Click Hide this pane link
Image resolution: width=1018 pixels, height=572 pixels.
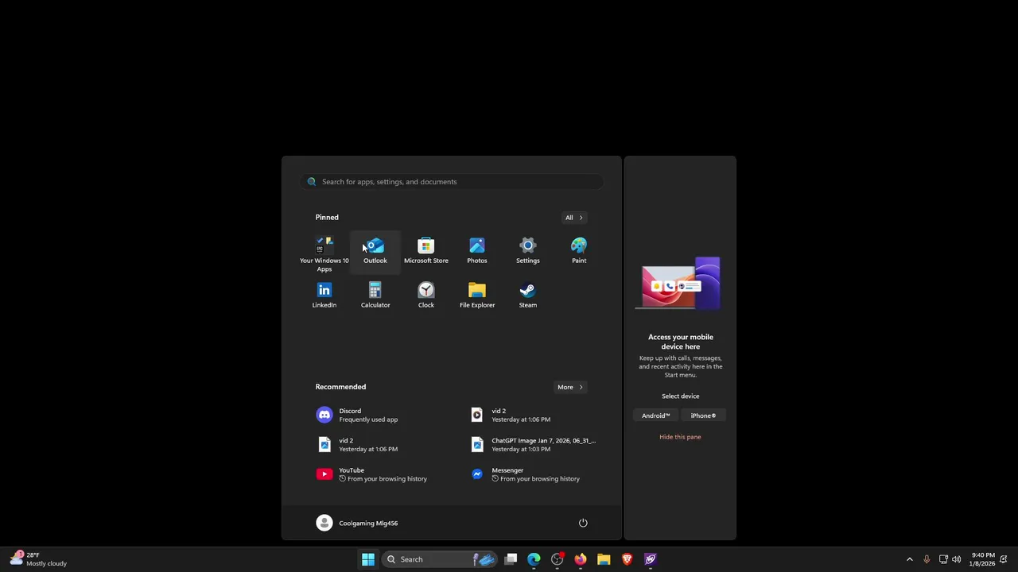point(680,437)
